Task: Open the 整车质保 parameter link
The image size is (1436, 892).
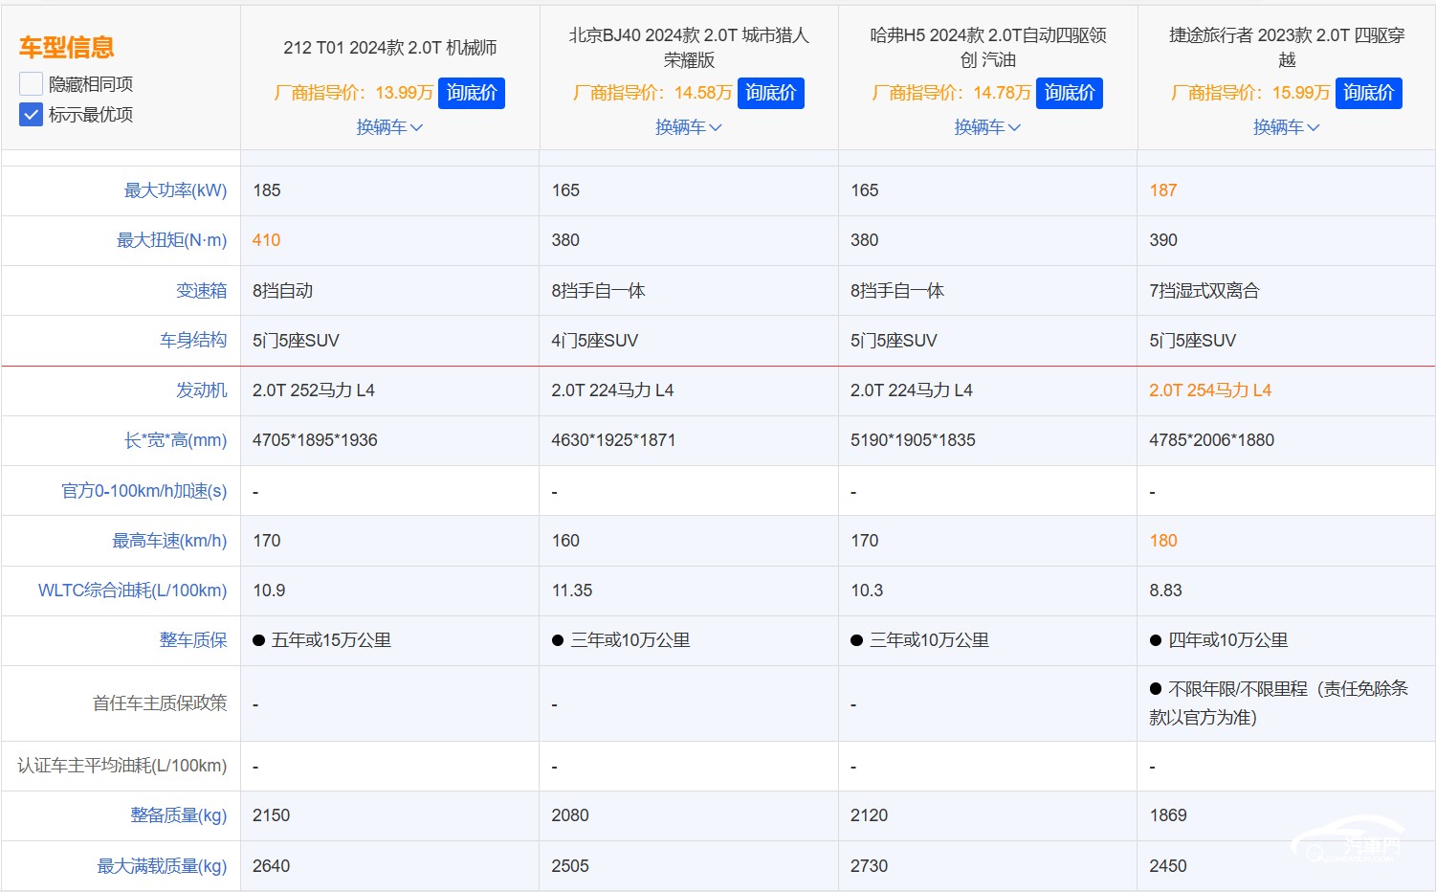Action: point(193,640)
